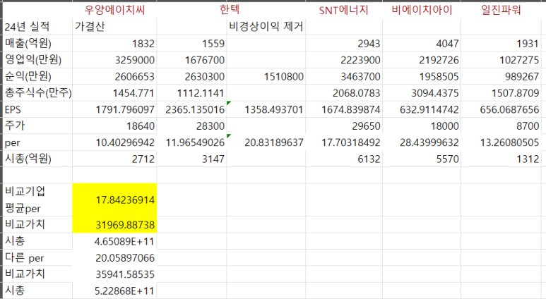Click share count cell 1454.771

tap(114, 93)
